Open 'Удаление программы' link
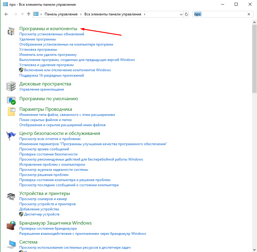The image size is (257, 252). (x=37, y=39)
